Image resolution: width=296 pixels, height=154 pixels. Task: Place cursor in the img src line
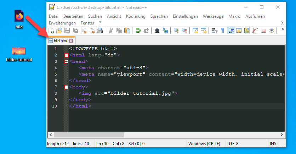click(128, 93)
